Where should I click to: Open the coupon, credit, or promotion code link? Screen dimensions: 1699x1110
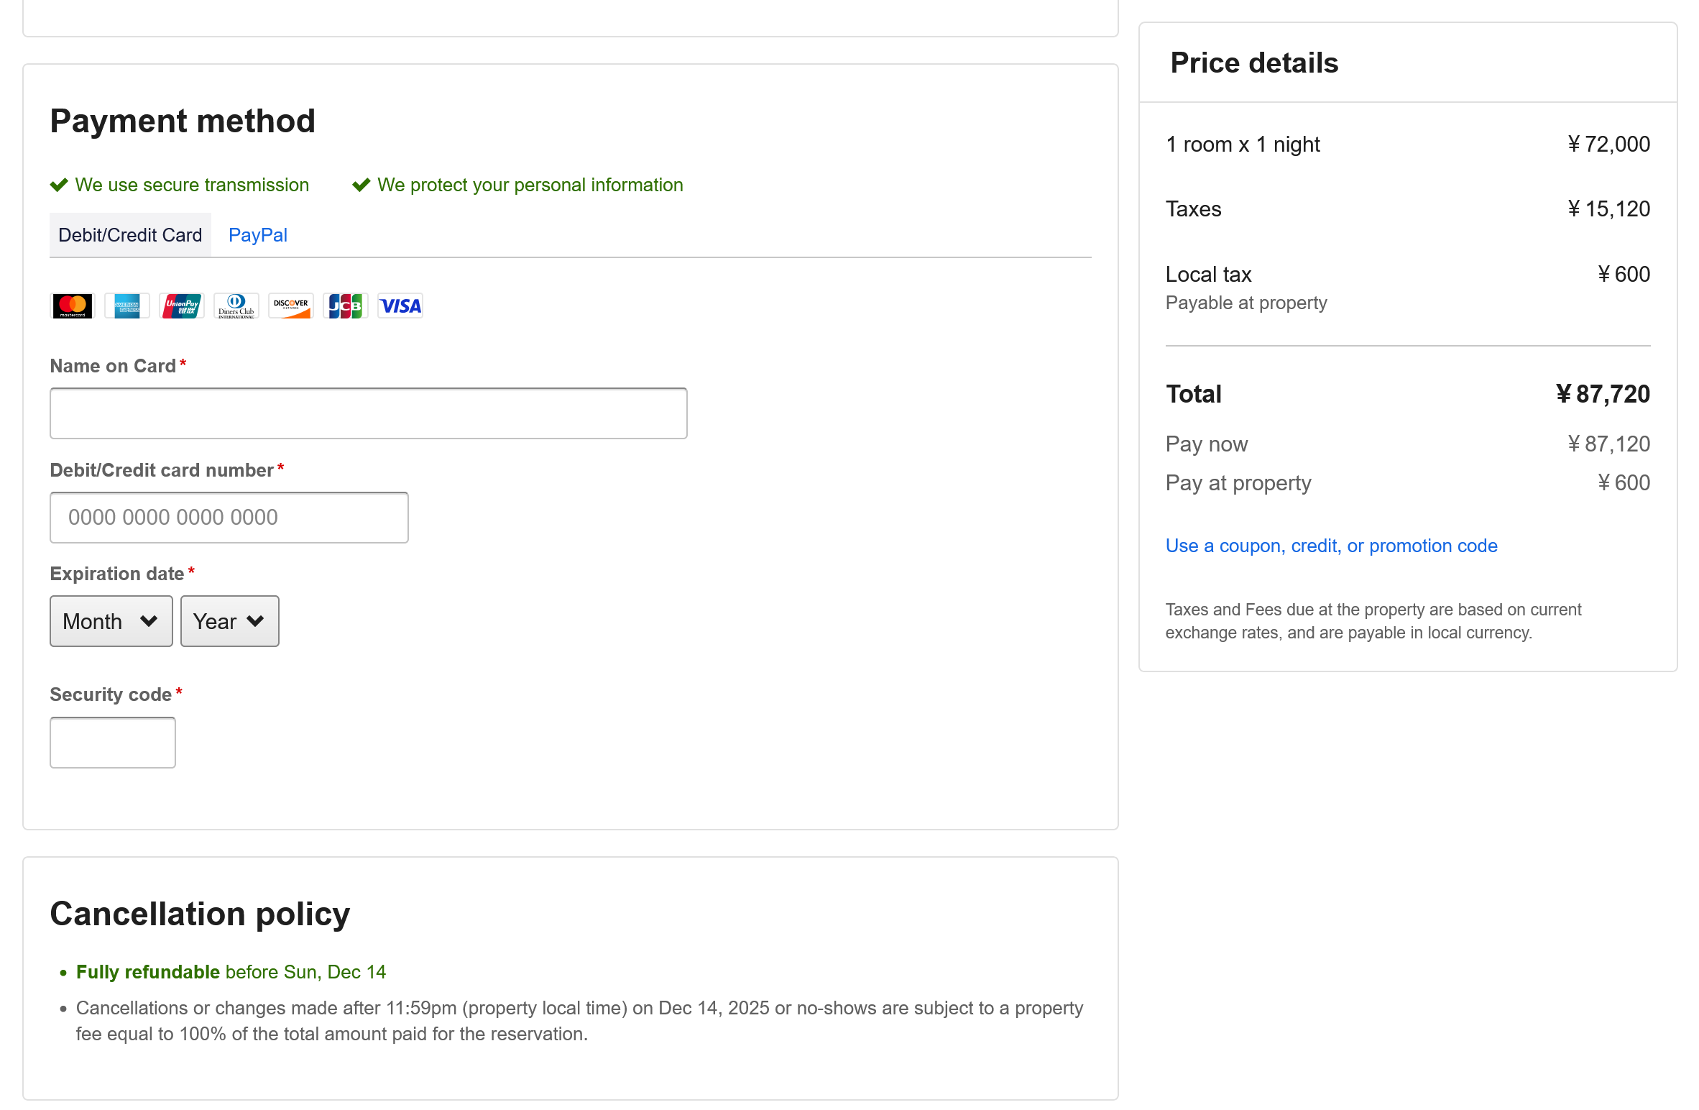point(1331,546)
